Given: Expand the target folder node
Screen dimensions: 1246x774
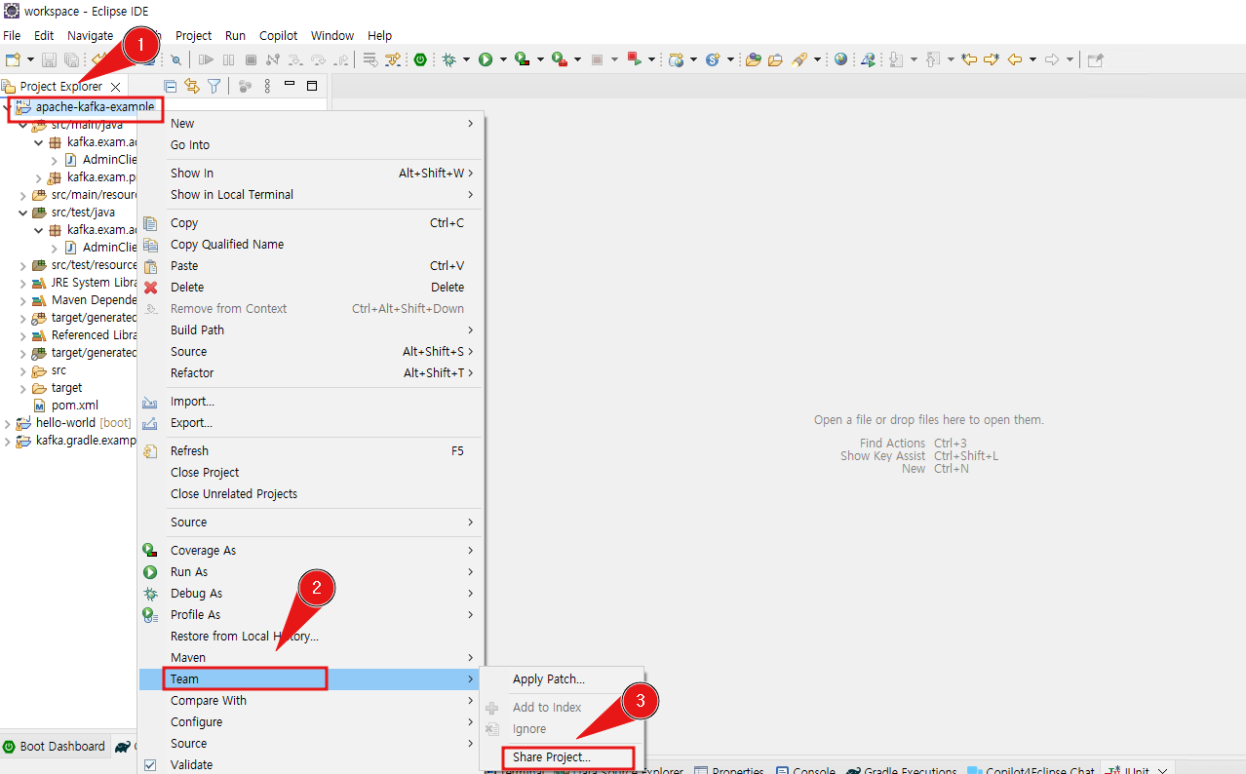Looking at the screenshot, I should tap(23, 388).
